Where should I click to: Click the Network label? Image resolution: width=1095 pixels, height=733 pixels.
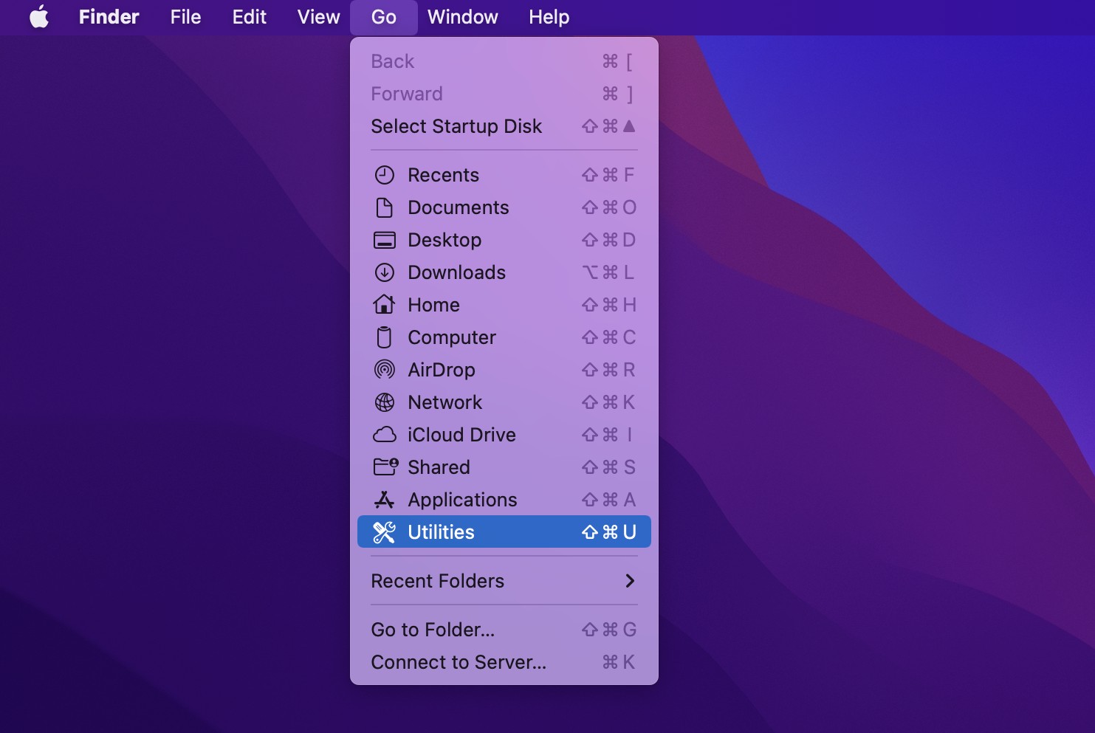pos(445,402)
